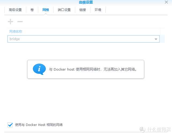
Task: Switch to the 高级设置 tab
Action: 15,10
